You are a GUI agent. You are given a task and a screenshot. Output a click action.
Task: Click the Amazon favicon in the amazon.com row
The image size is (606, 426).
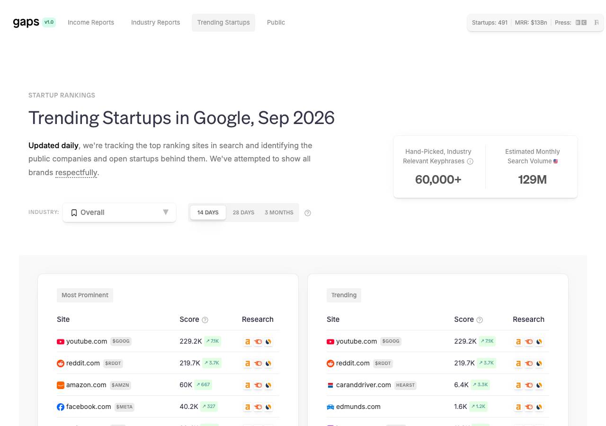tap(61, 385)
